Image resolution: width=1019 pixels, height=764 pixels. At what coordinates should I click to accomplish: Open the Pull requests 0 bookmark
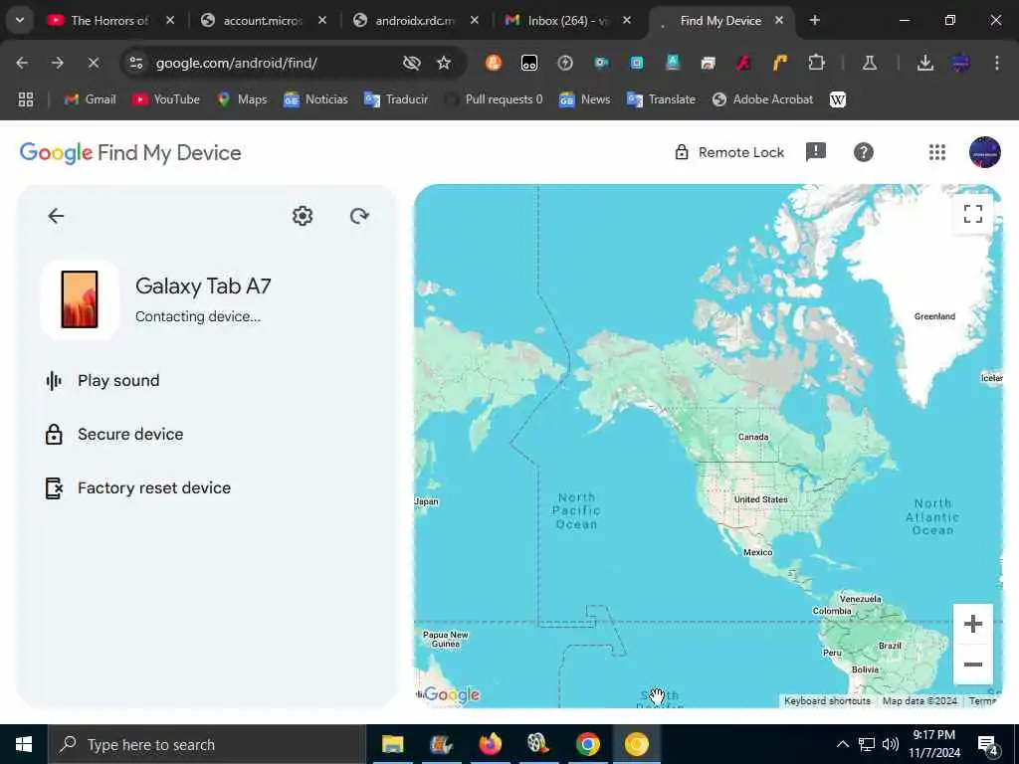click(494, 99)
